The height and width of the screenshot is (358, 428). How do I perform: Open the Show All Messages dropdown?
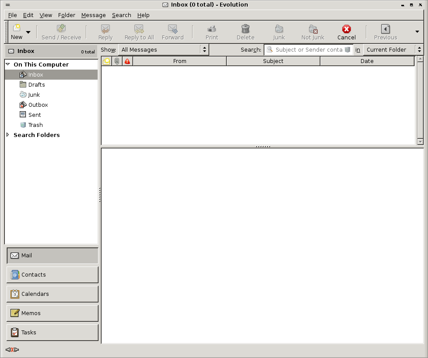coord(164,50)
